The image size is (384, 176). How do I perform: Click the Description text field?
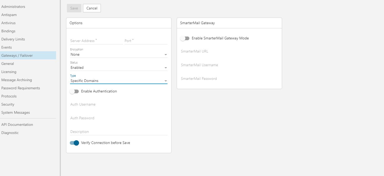(x=119, y=132)
